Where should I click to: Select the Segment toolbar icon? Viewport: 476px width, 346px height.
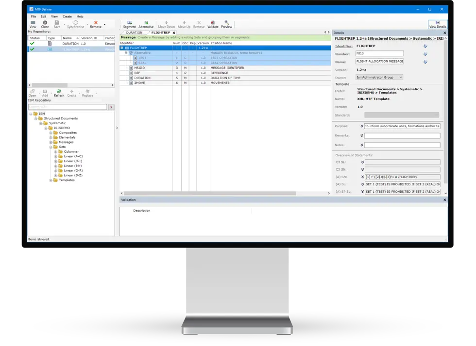click(x=129, y=22)
